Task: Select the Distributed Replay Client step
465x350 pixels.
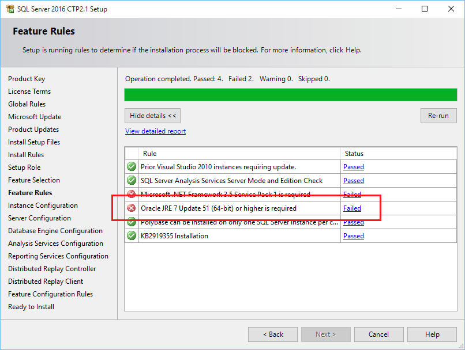Action: pyautogui.click(x=46, y=281)
